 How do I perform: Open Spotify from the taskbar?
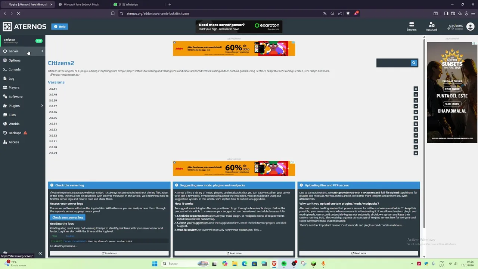tap(284, 264)
